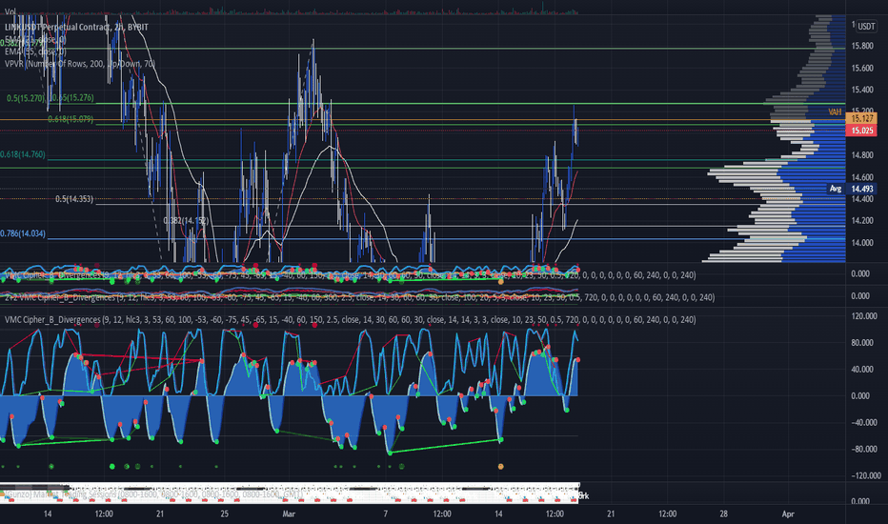Viewport: 888px width, 524px height.
Task: Click the 21 date before 25 on time axis
Action: pyautogui.click(x=160, y=514)
